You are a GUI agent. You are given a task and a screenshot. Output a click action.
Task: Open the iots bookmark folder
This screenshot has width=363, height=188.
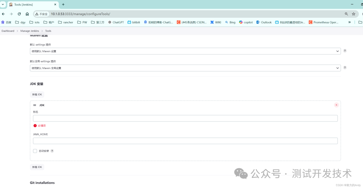click(x=35, y=22)
